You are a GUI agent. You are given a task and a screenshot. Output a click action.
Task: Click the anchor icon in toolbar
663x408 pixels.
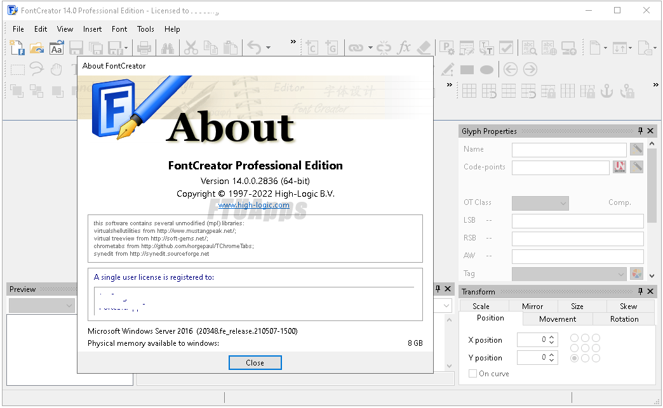click(607, 91)
